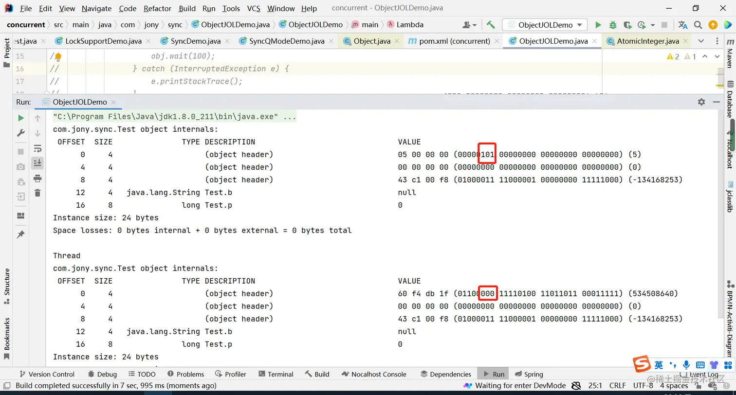Build the project with the hammer icon

(491, 25)
